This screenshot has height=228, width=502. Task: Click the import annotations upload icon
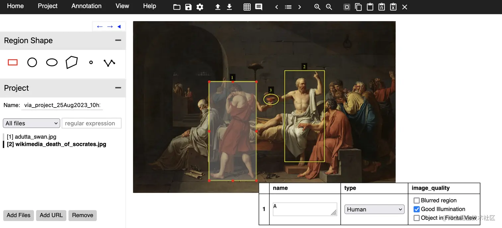[x=218, y=7]
